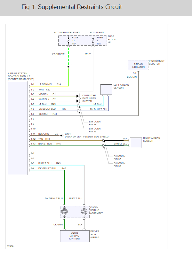
Task: Click pin 2-4 'DK GRN/LT BLU R45' row
Action: (x=48, y=168)
